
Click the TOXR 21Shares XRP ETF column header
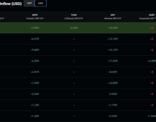click(x=74, y=17)
